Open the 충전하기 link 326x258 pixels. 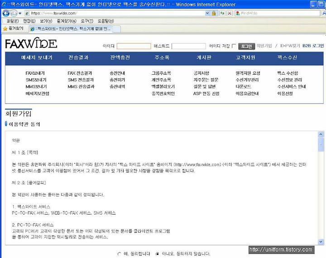[117, 80]
